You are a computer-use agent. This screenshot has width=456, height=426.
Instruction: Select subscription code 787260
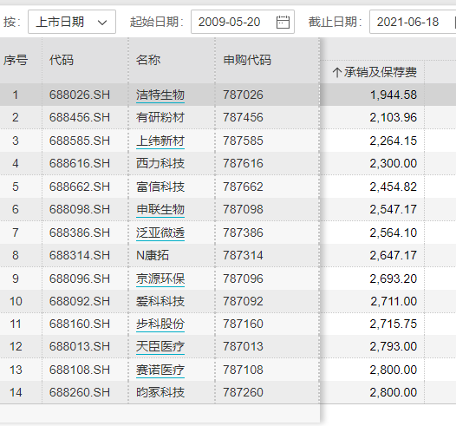coord(243,392)
